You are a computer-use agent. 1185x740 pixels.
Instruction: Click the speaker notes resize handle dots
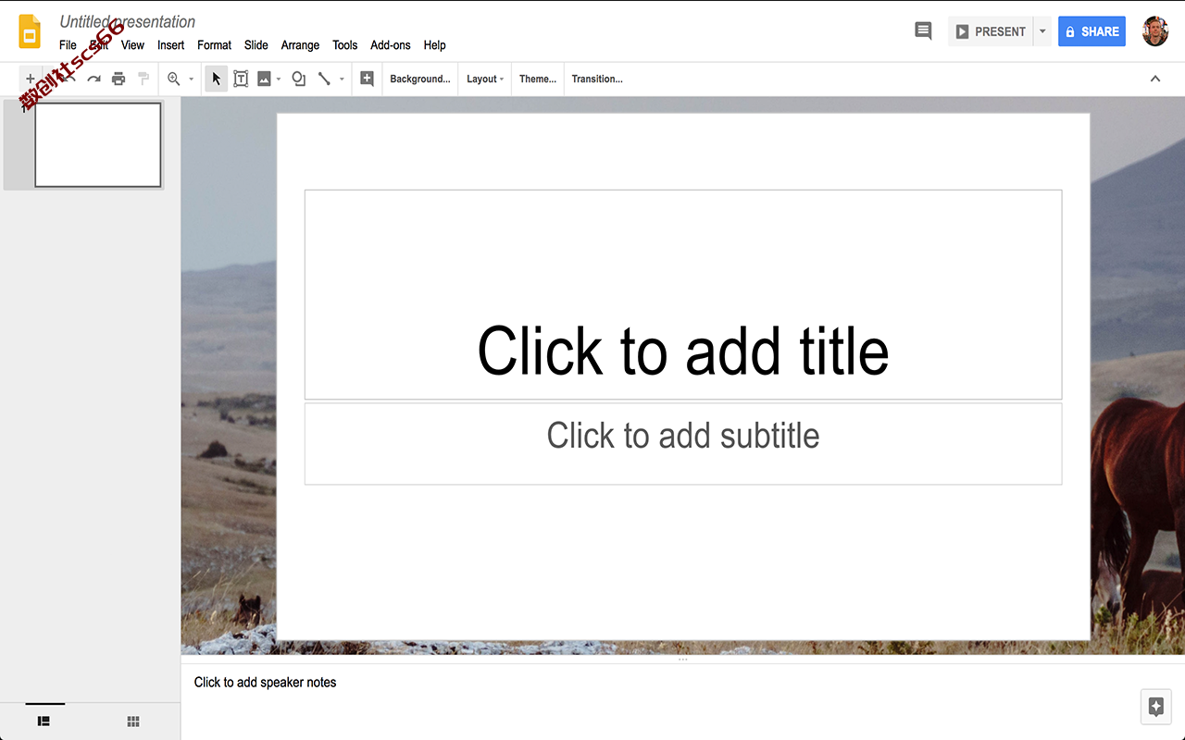coord(683,660)
